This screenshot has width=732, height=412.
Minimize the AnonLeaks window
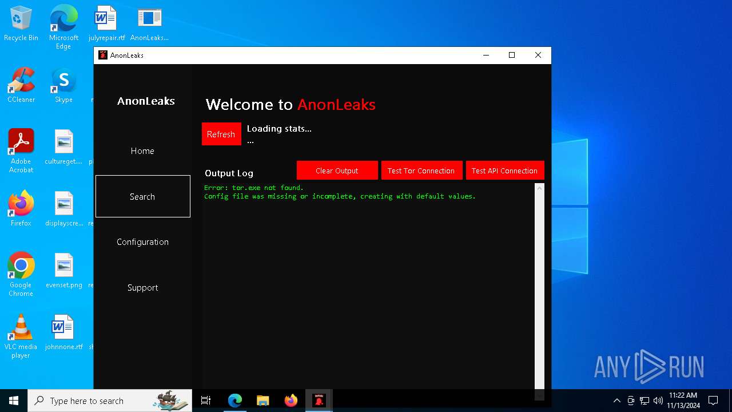click(x=486, y=55)
